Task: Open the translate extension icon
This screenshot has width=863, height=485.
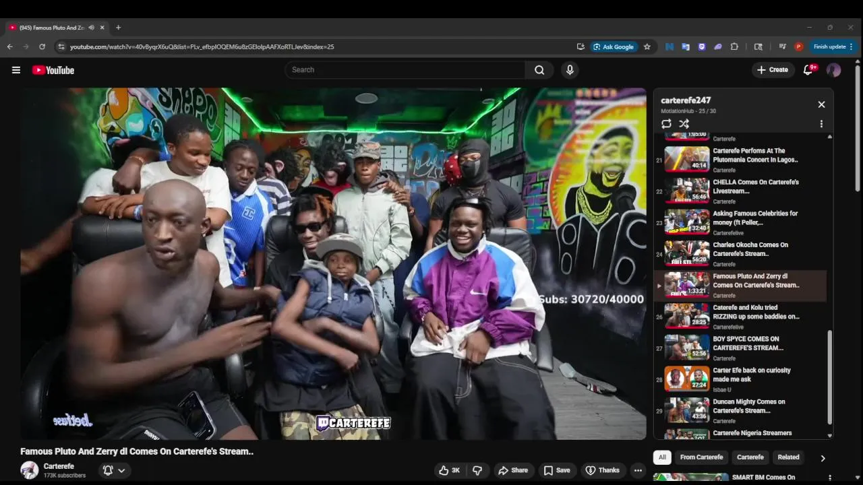Action: point(686,46)
